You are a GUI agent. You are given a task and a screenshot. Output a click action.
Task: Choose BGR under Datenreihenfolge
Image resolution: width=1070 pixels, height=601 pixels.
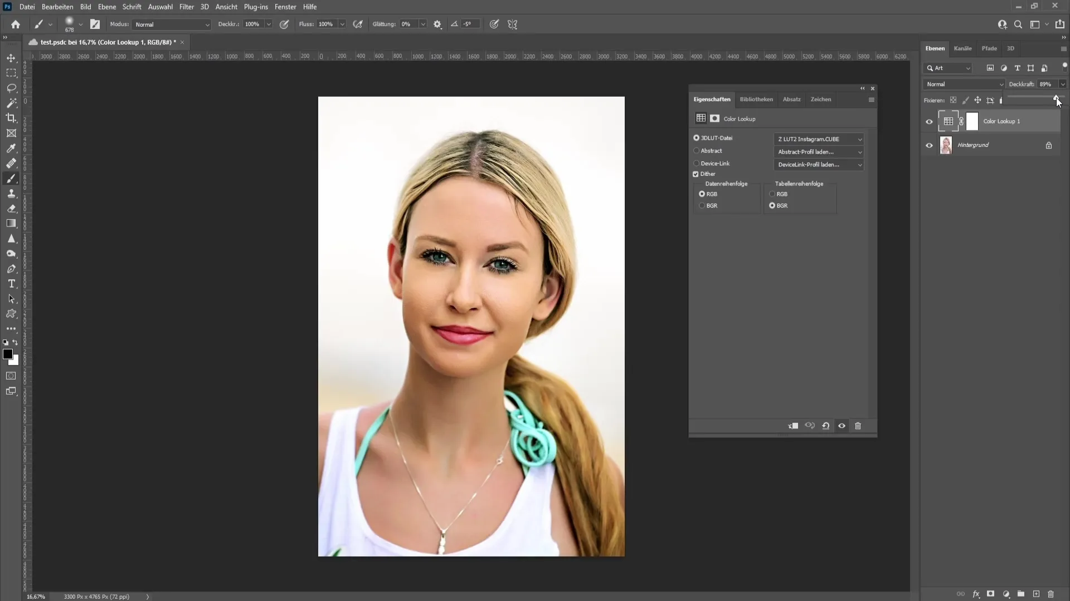coord(702,206)
